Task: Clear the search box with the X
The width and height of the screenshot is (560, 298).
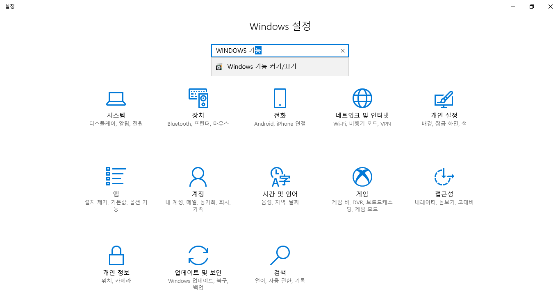Action: tap(343, 51)
